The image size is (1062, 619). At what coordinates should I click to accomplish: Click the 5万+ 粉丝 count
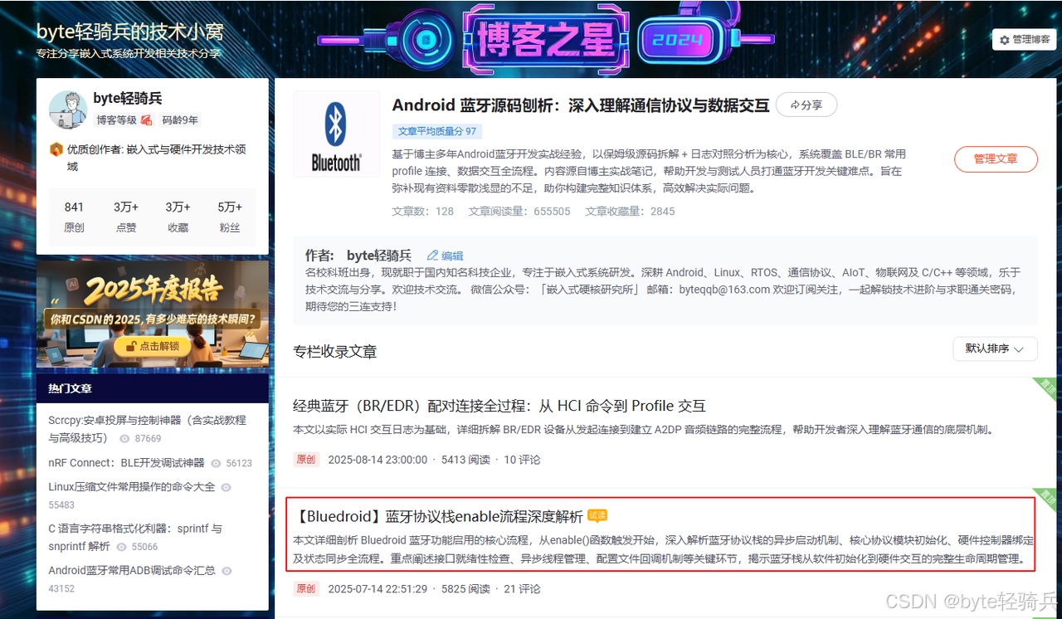pyautogui.click(x=230, y=217)
